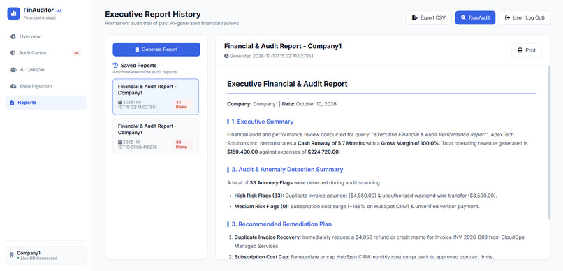563x271 pixels.
Task: Click the history icon beside Saved Reports
Action: click(115, 66)
